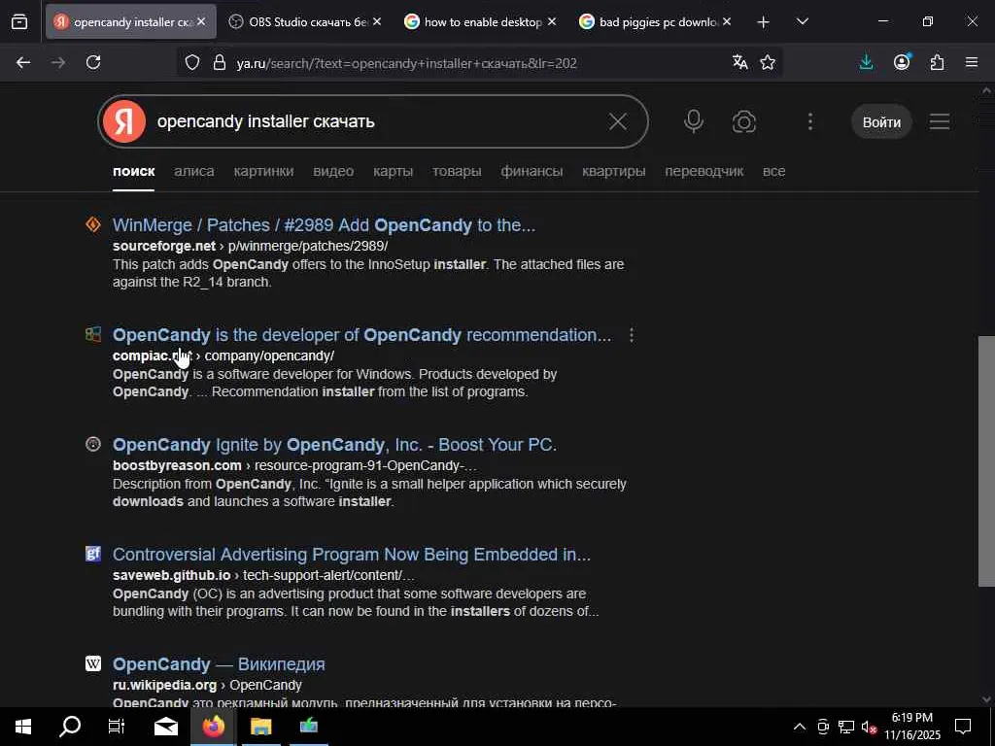Screen dimensions: 995x746
Task: Open new browser tab
Action: (764, 22)
